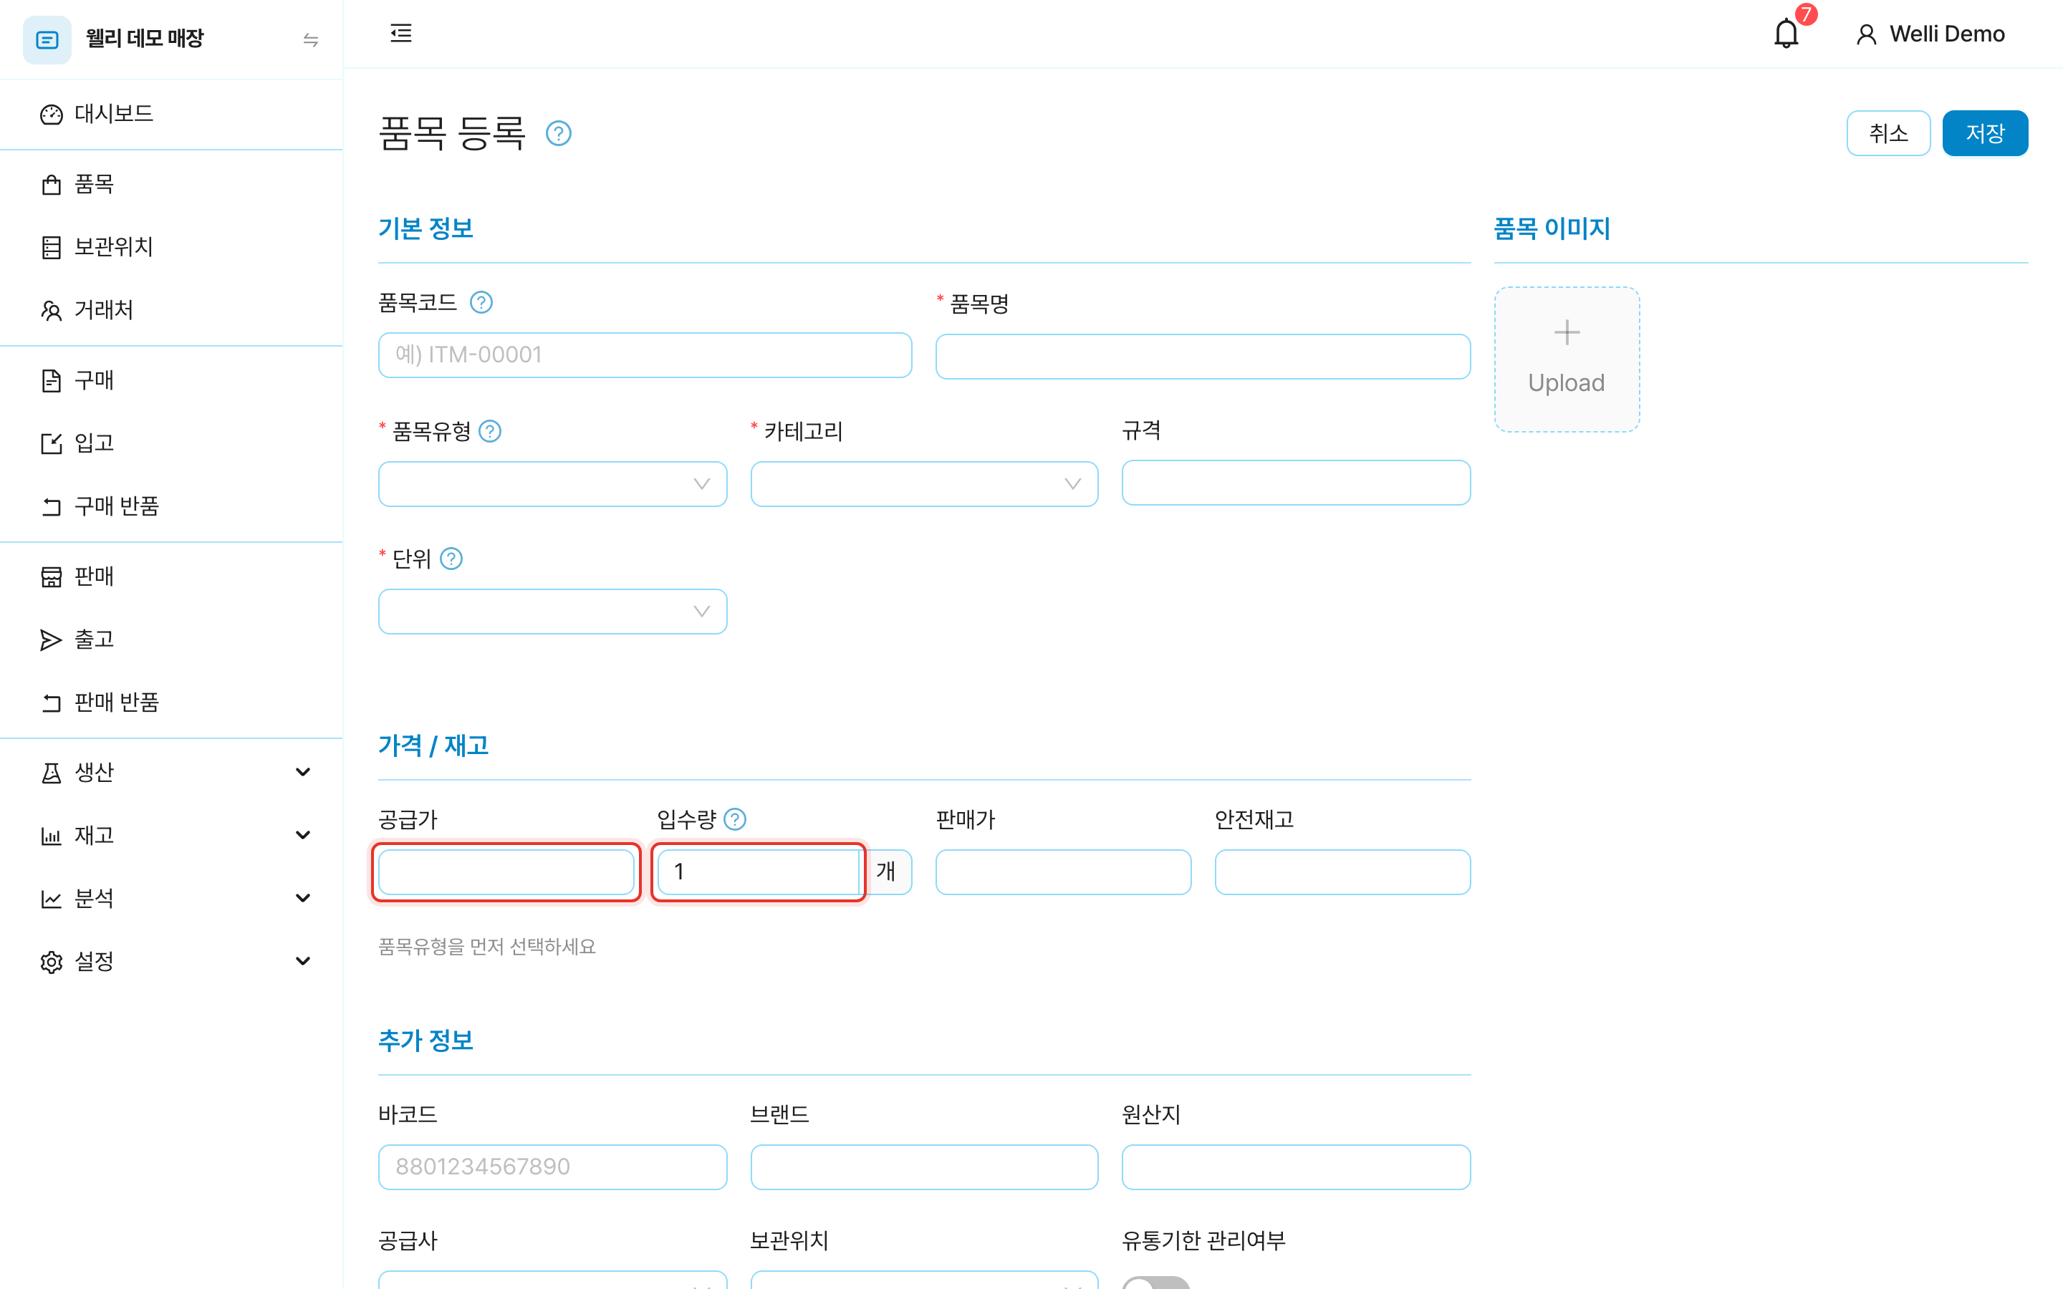Screen dimensions: 2063x1289
Task: Open help icon next to 품목 등록 title
Action: pos(559,133)
